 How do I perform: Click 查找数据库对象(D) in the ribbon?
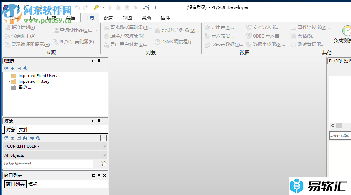128,27
